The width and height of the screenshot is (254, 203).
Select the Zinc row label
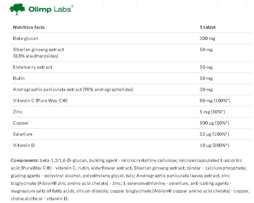click(x=18, y=112)
